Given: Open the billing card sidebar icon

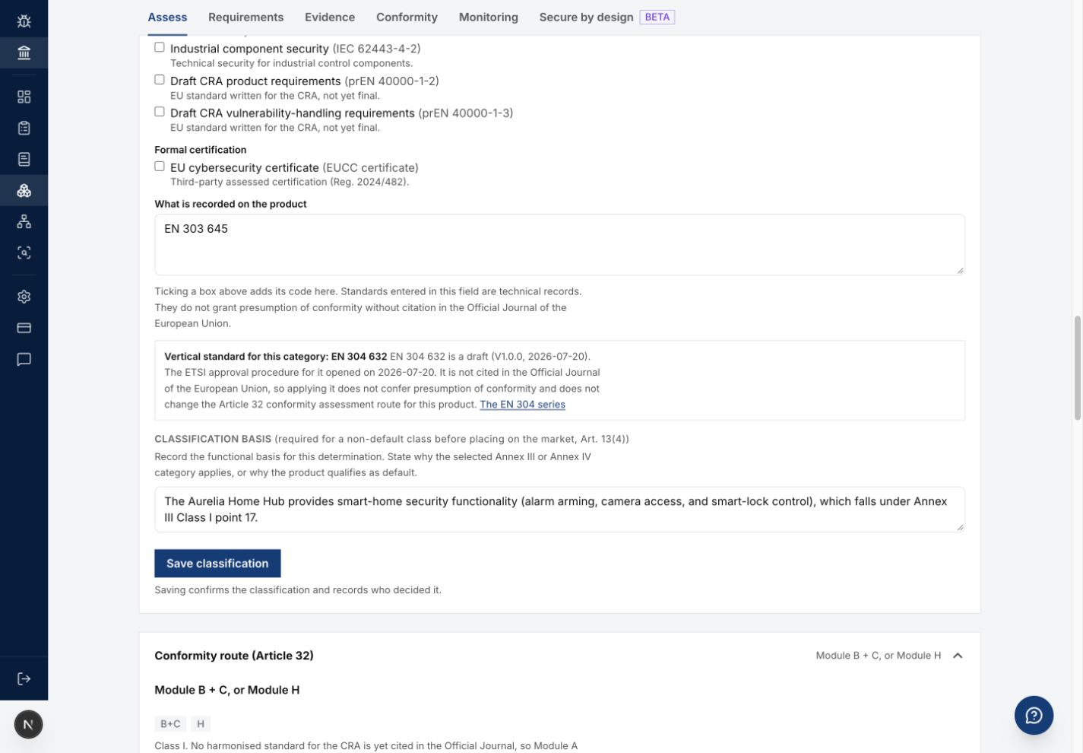Looking at the screenshot, I should (24, 328).
